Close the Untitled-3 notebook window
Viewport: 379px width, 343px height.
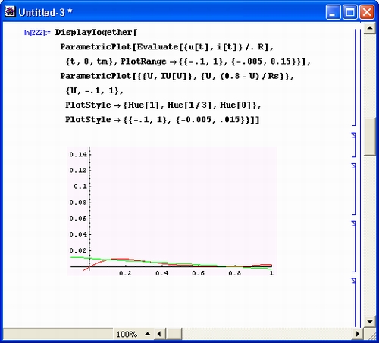click(367, 12)
